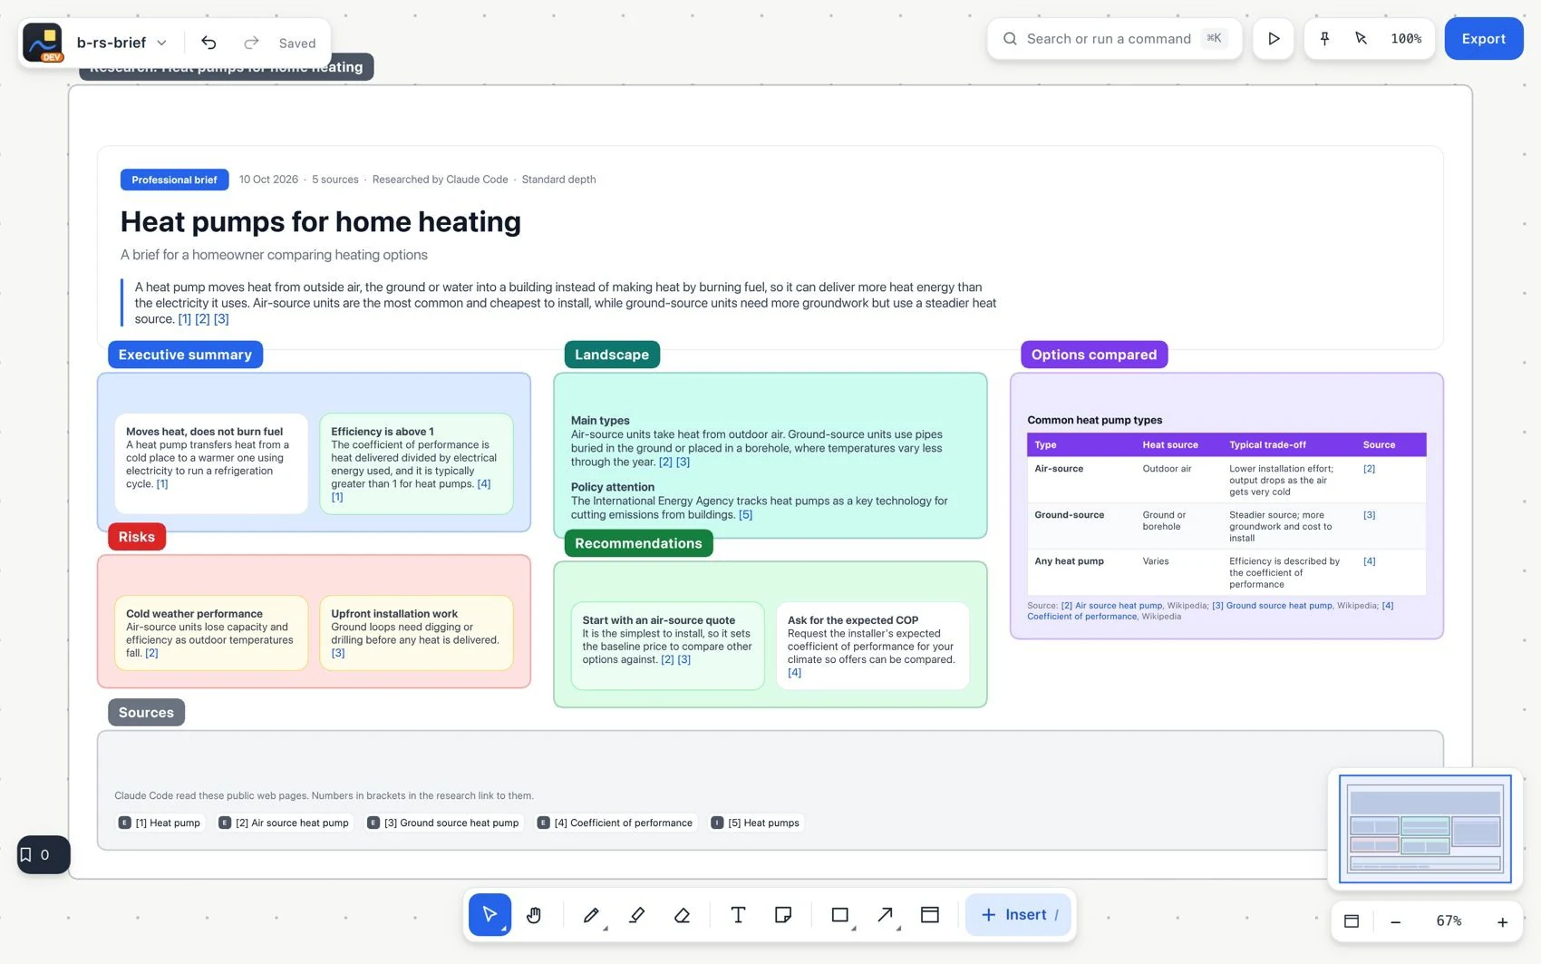Select the Recommendations section label
The height and width of the screenshot is (964, 1541).
coord(638,543)
